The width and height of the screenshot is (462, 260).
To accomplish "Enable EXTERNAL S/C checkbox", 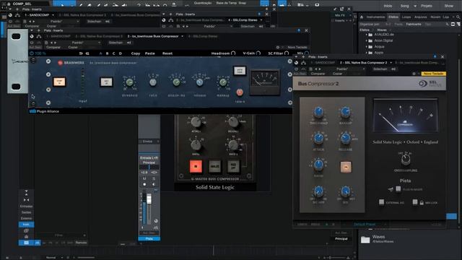I will (382, 202).
